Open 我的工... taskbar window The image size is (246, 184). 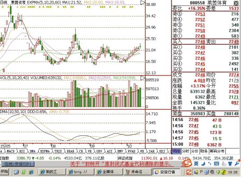(52, 172)
